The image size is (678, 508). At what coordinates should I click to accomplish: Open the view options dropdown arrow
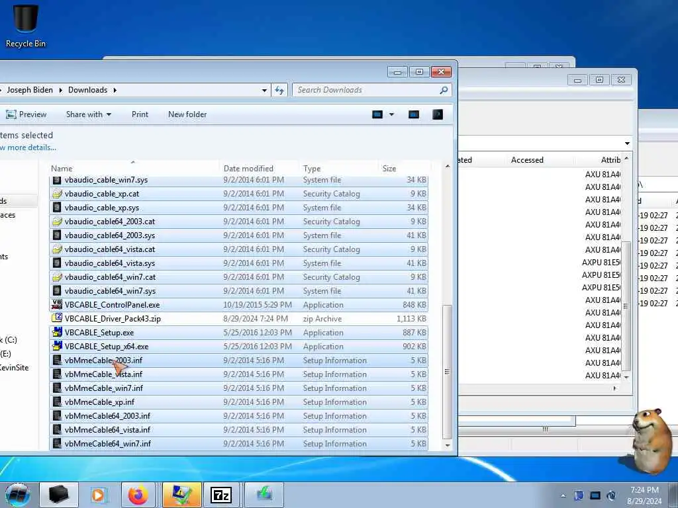tap(391, 114)
